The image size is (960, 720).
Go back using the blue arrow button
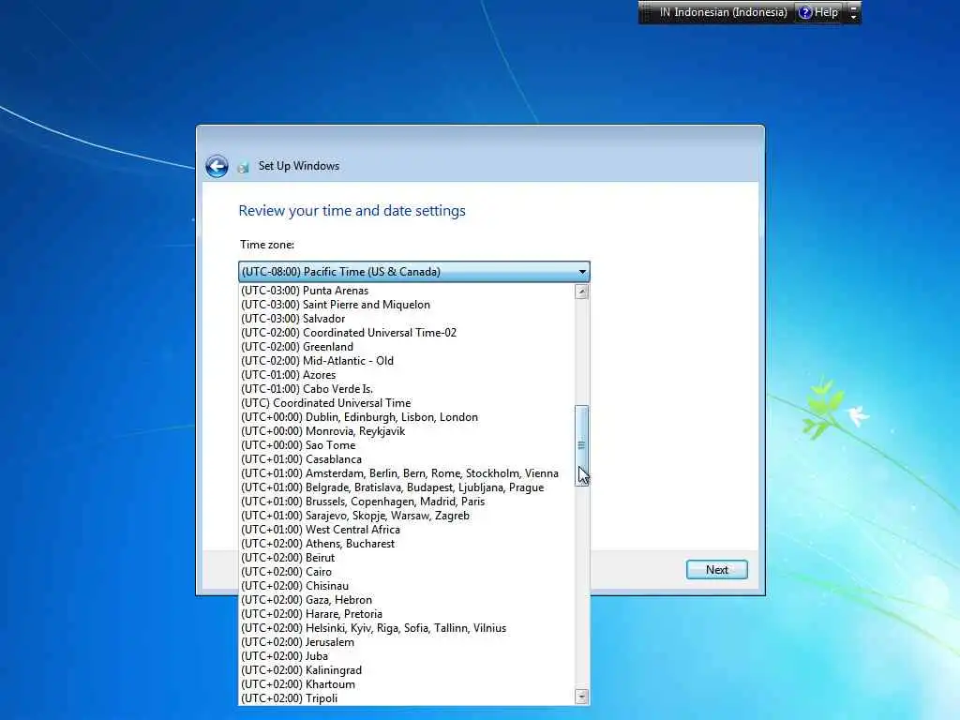217,166
